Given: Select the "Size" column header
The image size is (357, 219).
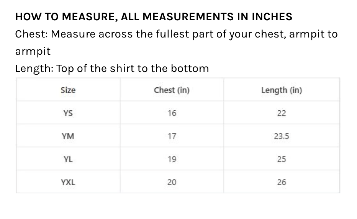Looking at the screenshot, I should [68, 90].
